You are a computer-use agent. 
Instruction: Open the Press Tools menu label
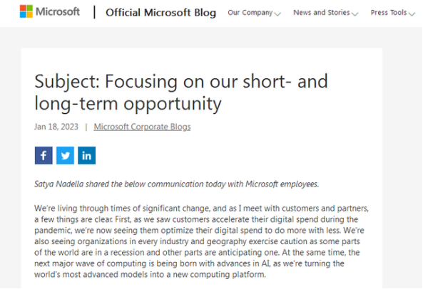coord(389,13)
